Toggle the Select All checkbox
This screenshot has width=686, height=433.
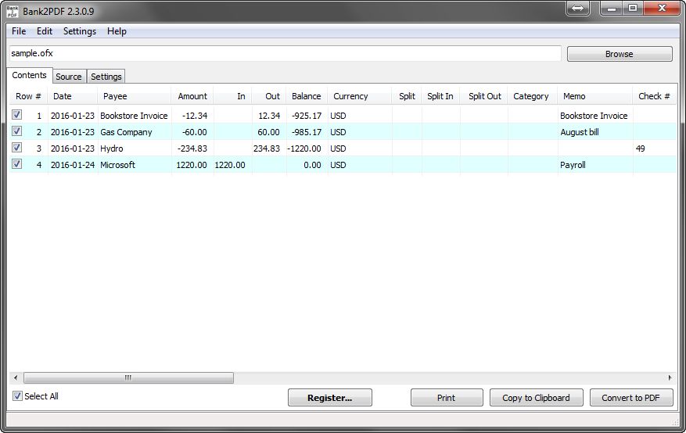point(17,395)
